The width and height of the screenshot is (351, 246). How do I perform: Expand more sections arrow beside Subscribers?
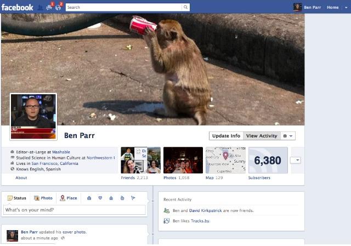pyautogui.click(x=296, y=160)
